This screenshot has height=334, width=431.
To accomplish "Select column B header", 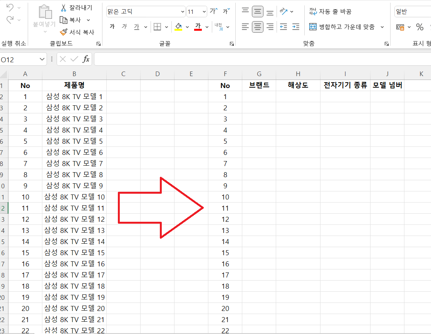I will point(74,74).
